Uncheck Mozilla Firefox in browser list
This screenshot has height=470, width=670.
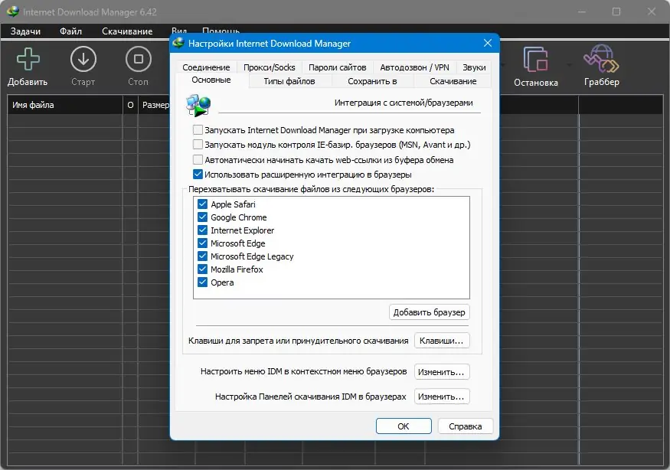pyautogui.click(x=203, y=269)
